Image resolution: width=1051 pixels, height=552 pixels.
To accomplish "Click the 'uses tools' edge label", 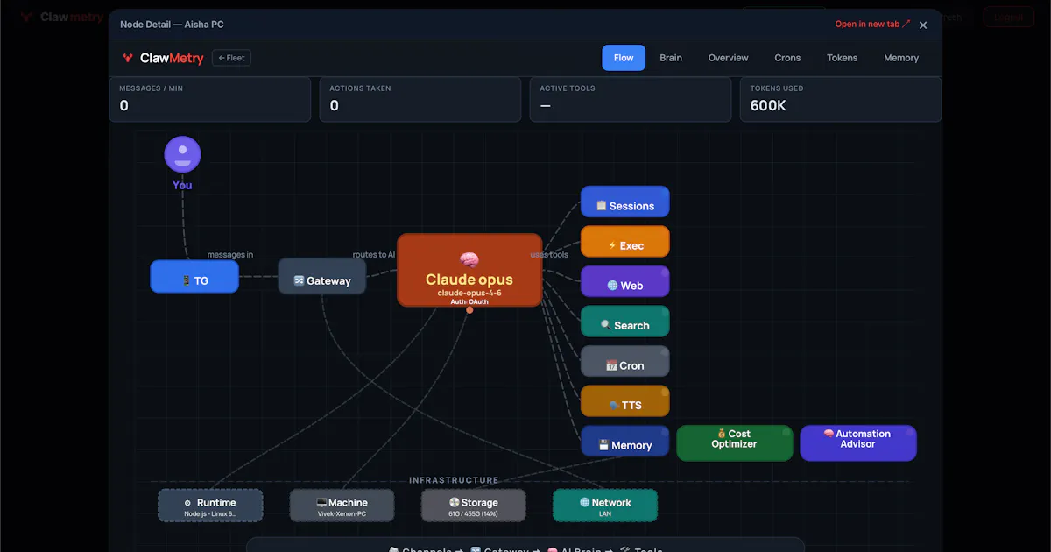I will [x=549, y=255].
